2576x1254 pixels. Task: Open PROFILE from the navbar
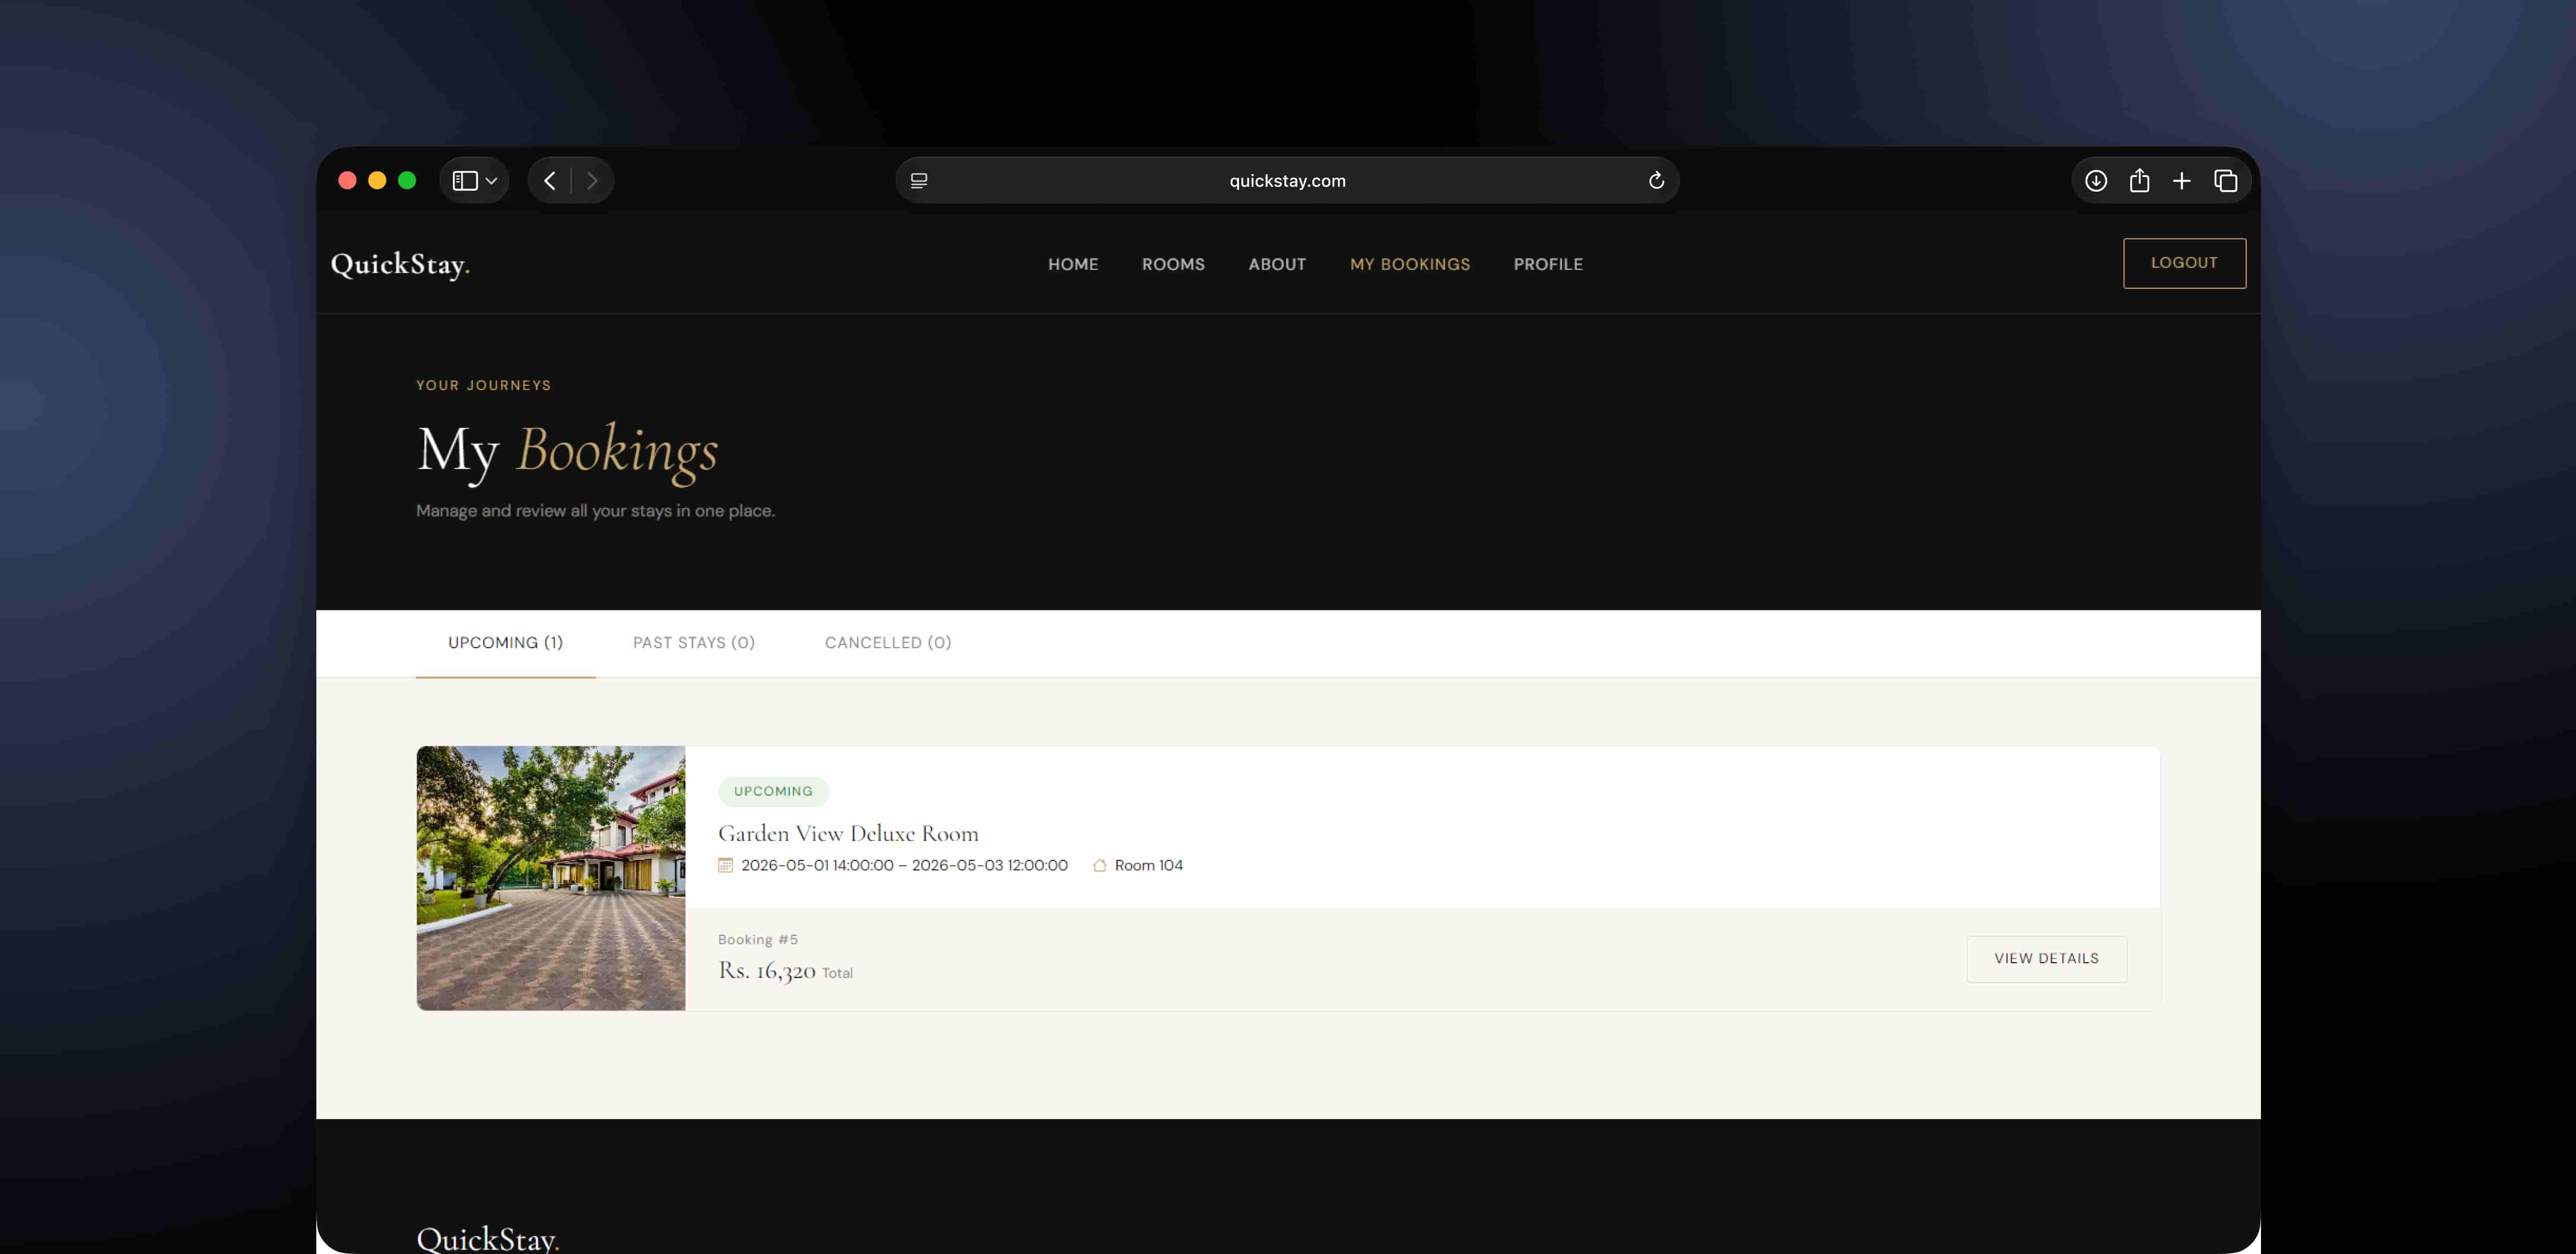coord(1548,264)
